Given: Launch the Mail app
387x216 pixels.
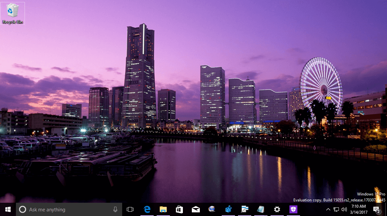Looking at the screenshot, I should [x=195, y=209].
